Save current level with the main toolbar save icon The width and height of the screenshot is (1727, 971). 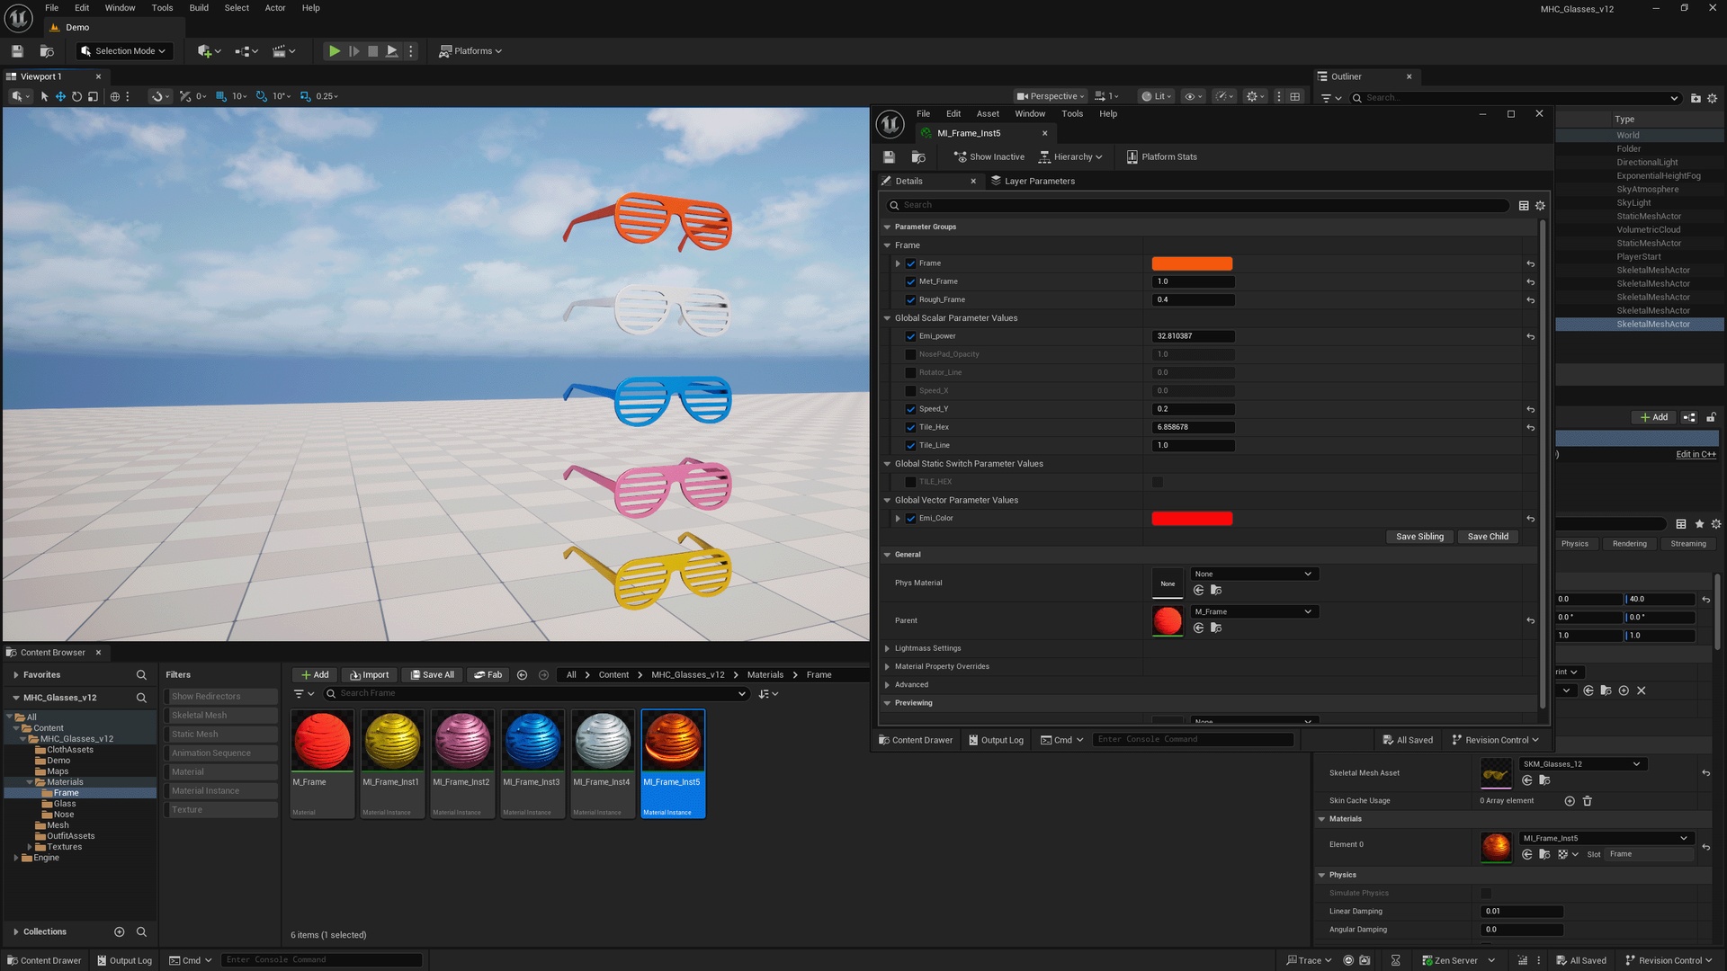pos(17,51)
